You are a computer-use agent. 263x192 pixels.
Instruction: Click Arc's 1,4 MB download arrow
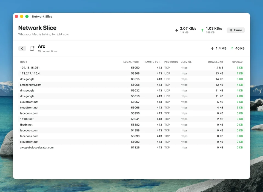click(x=212, y=48)
